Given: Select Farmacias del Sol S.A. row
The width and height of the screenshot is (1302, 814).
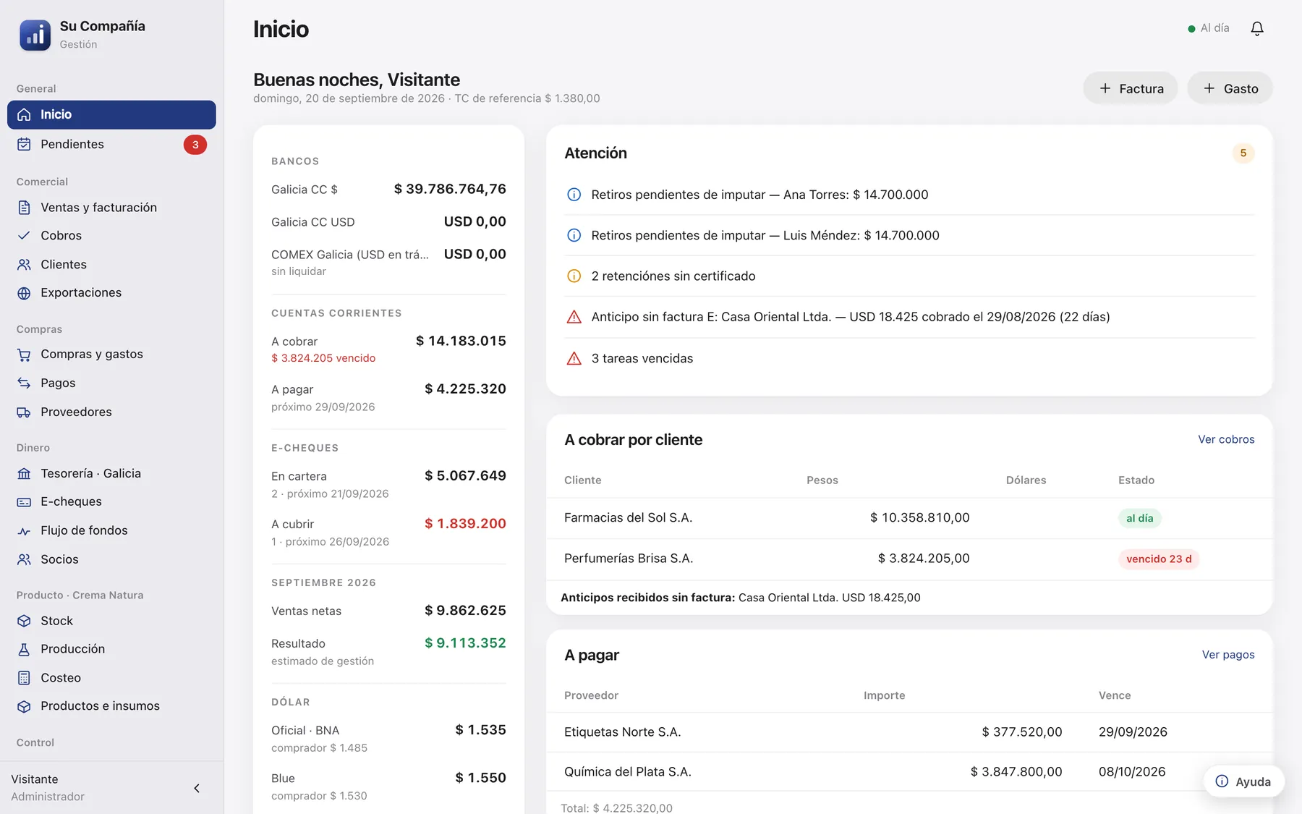Looking at the screenshot, I should 909,518.
